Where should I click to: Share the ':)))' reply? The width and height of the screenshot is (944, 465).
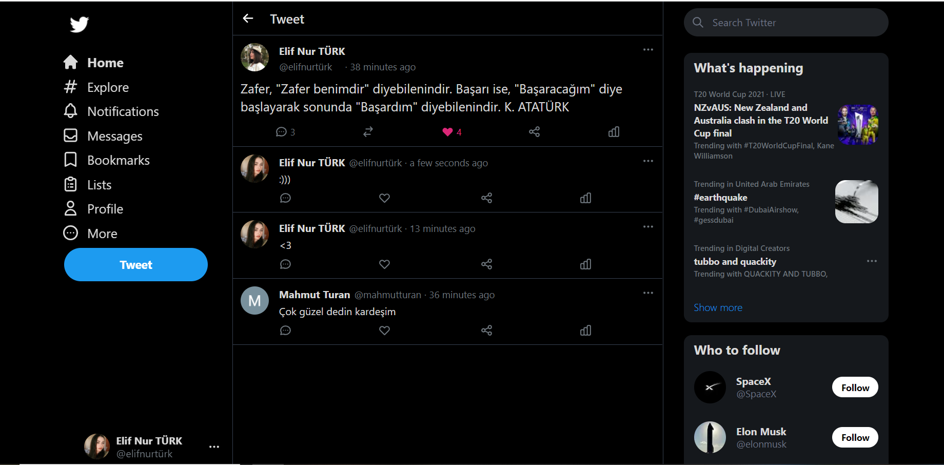(x=487, y=198)
